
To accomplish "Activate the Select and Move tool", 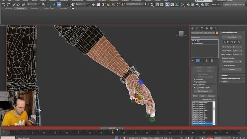I will [59, 4].
